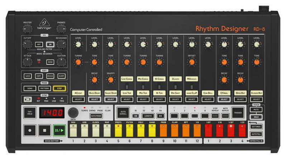Tap red fill key labeled 1/32
The height and width of the screenshot is (159, 286).
(x=242, y=131)
